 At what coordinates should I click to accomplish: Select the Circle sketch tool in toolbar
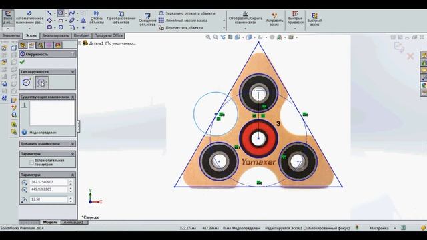coord(61,13)
